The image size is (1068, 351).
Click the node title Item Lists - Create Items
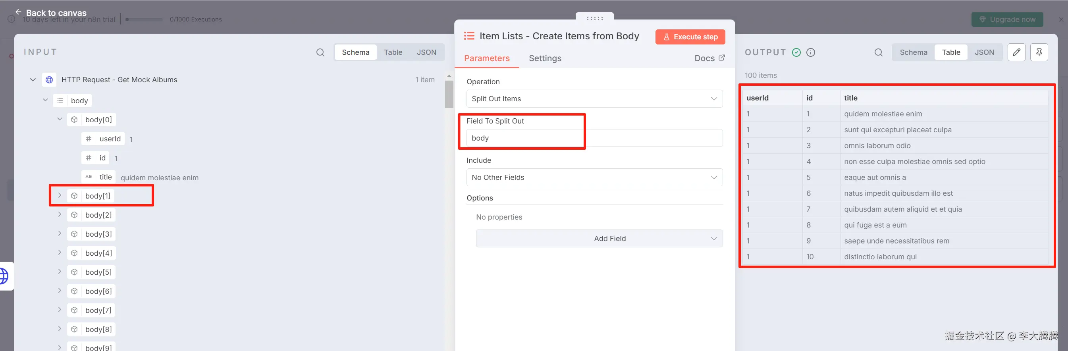(559, 36)
